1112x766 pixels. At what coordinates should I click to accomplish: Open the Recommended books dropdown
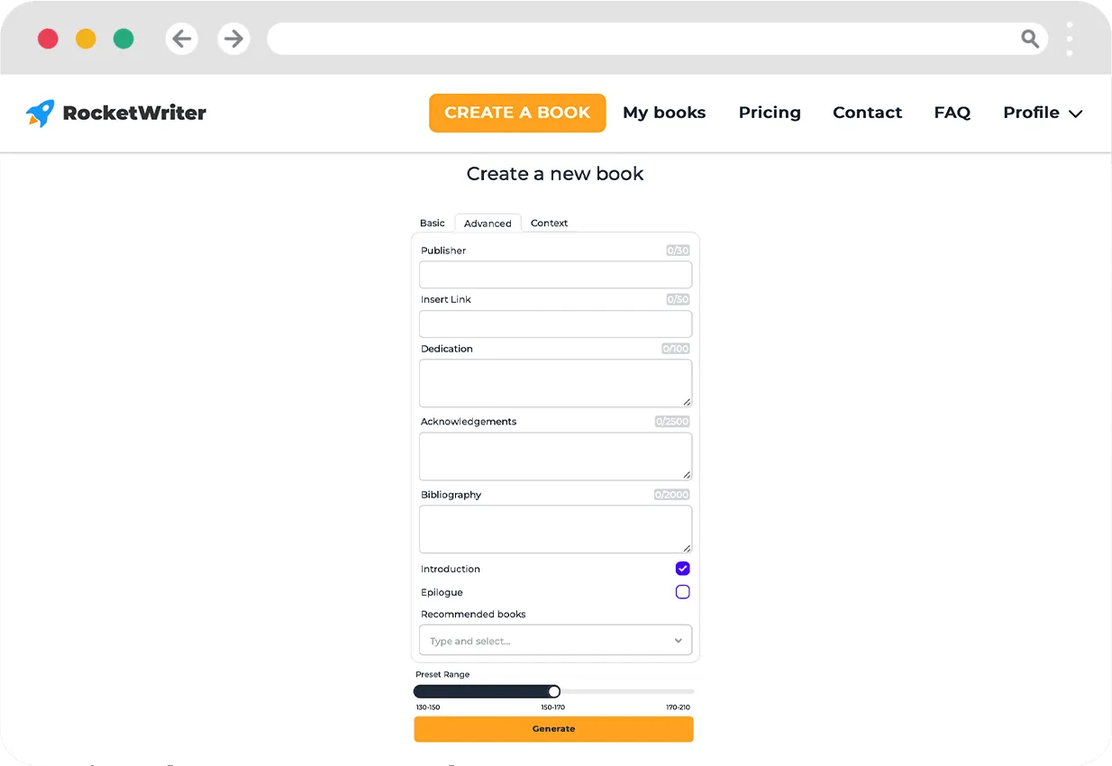pyautogui.click(x=678, y=640)
